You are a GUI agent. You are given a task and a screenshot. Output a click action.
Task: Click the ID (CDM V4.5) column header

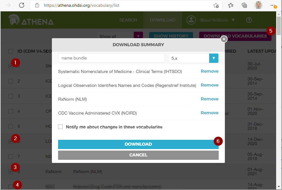tap(32, 51)
